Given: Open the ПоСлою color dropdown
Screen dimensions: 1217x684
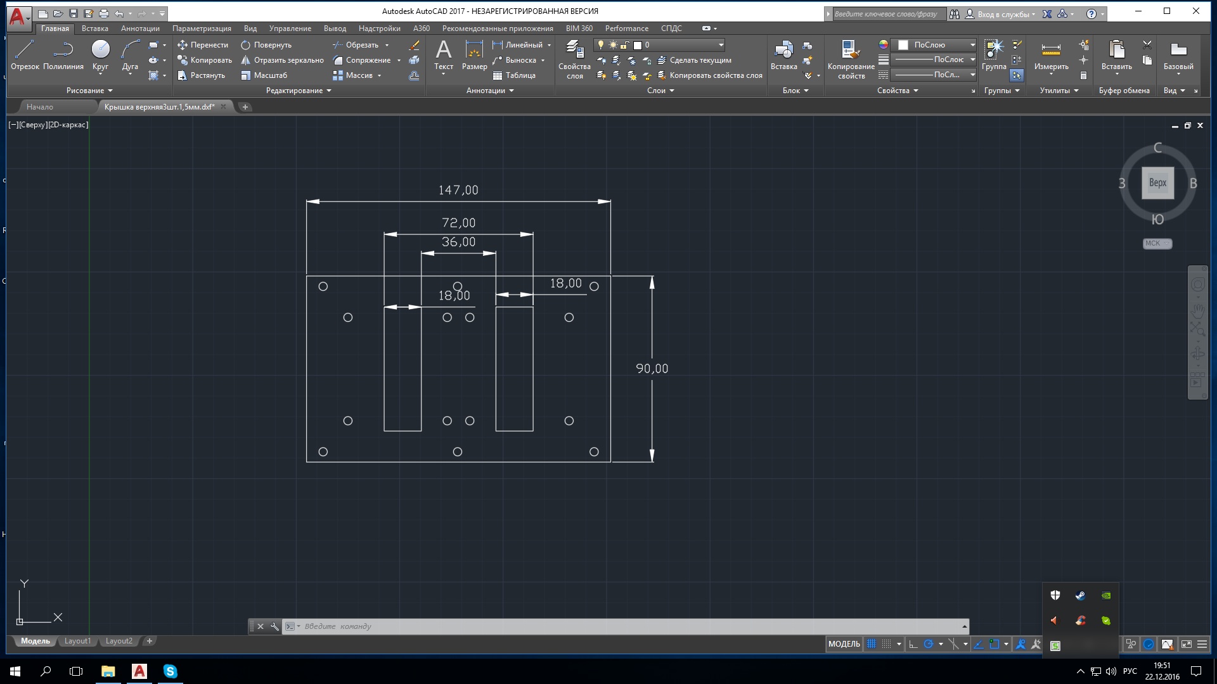Looking at the screenshot, I should click(x=972, y=45).
